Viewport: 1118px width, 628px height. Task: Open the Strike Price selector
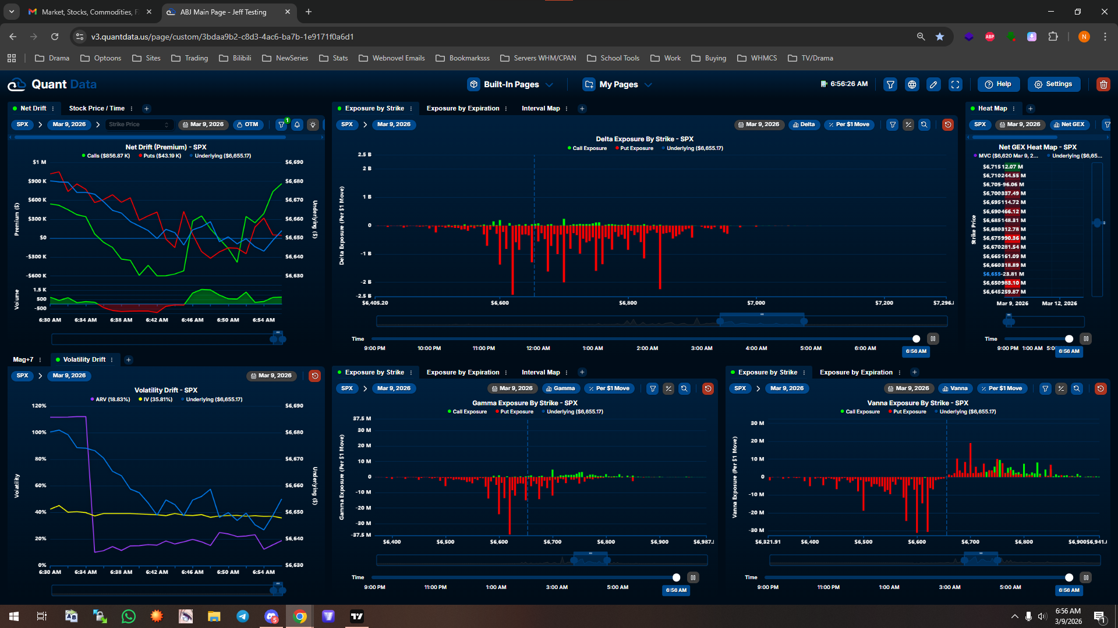tap(139, 124)
